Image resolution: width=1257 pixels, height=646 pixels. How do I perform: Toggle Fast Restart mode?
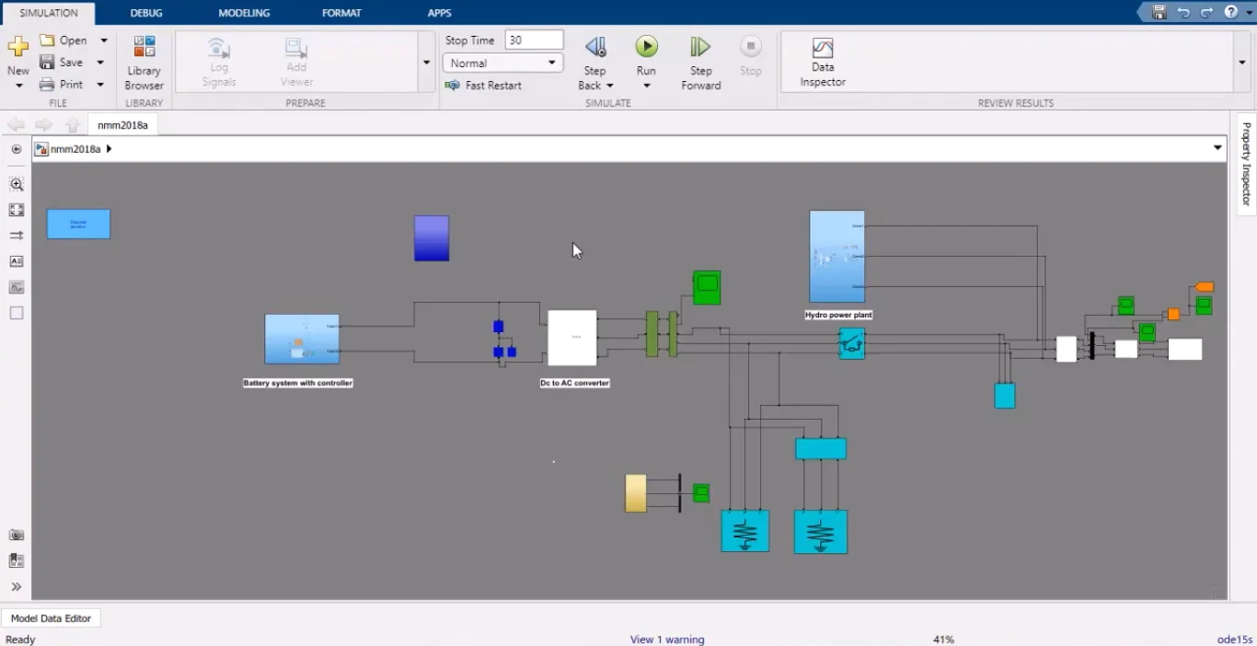(x=483, y=86)
